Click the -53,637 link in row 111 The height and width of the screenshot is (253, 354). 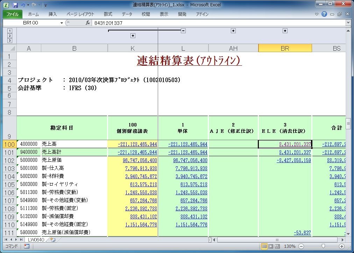[x=302, y=232]
